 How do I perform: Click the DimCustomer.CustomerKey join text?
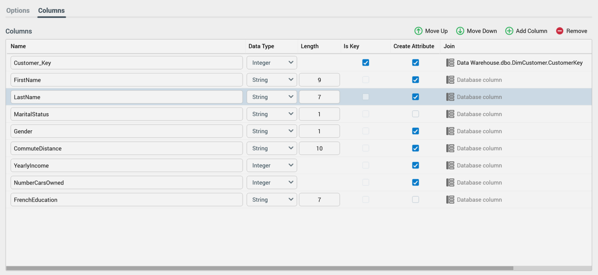pos(520,63)
